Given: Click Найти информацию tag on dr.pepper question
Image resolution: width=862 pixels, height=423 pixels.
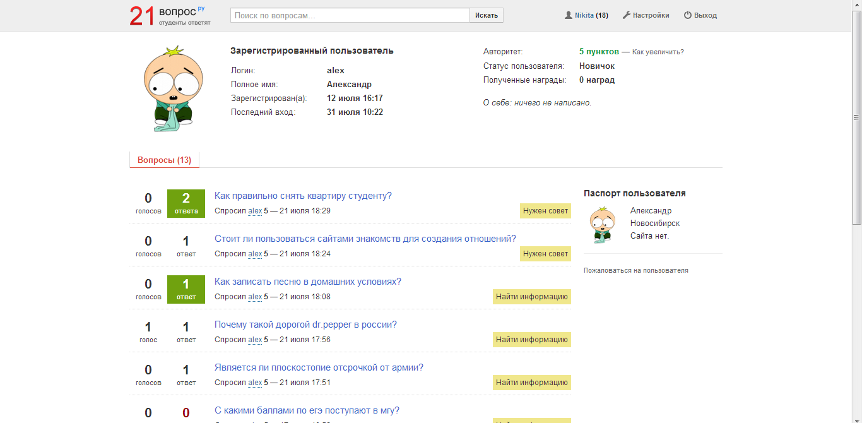Looking at the screenshot, I should pos(531,340).
